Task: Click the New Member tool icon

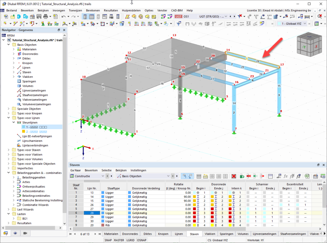Action: [x=22, y=24]
